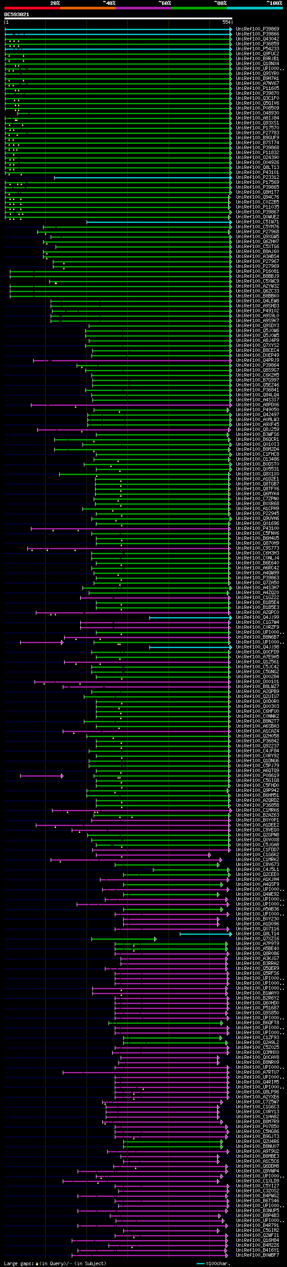Select the UniRef100_Q4PRJ9 label
The height and width of the screenshot is (1267, 287).
point(257,360)
